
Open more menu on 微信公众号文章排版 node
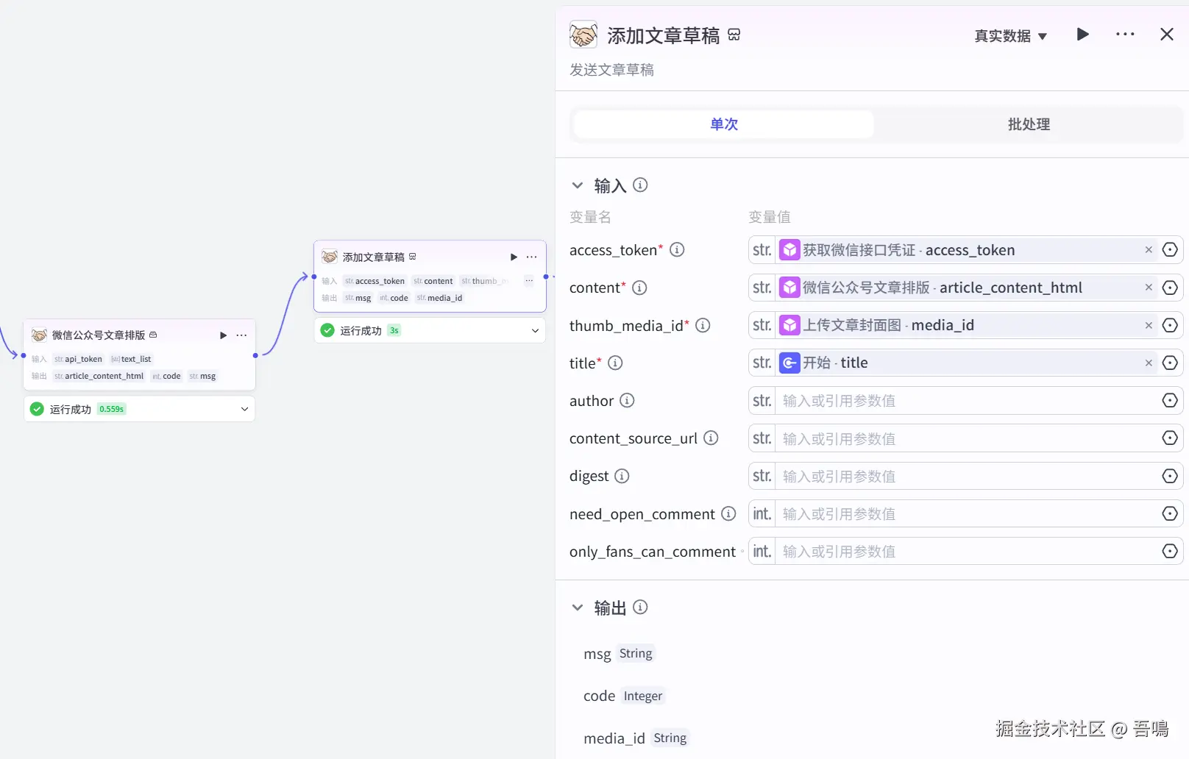pos(241,335)
